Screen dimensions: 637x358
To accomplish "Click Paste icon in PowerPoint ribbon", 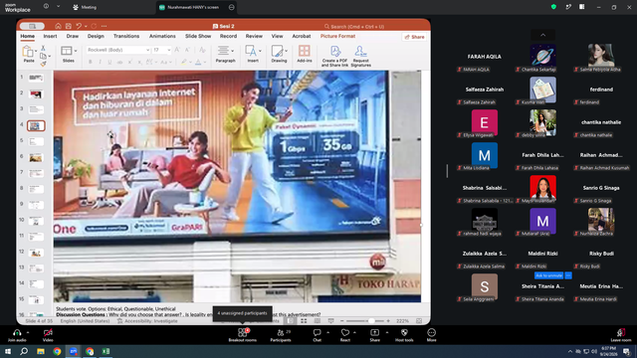I will (x=29, y=52).
